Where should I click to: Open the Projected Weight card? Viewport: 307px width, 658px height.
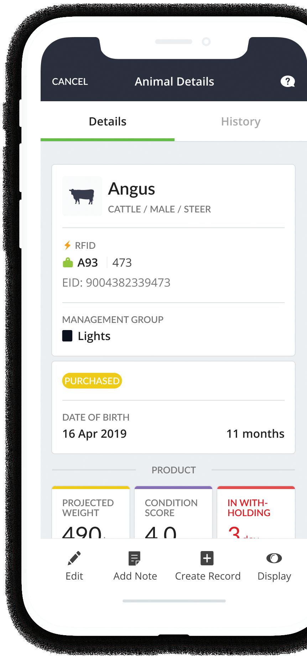91,513
